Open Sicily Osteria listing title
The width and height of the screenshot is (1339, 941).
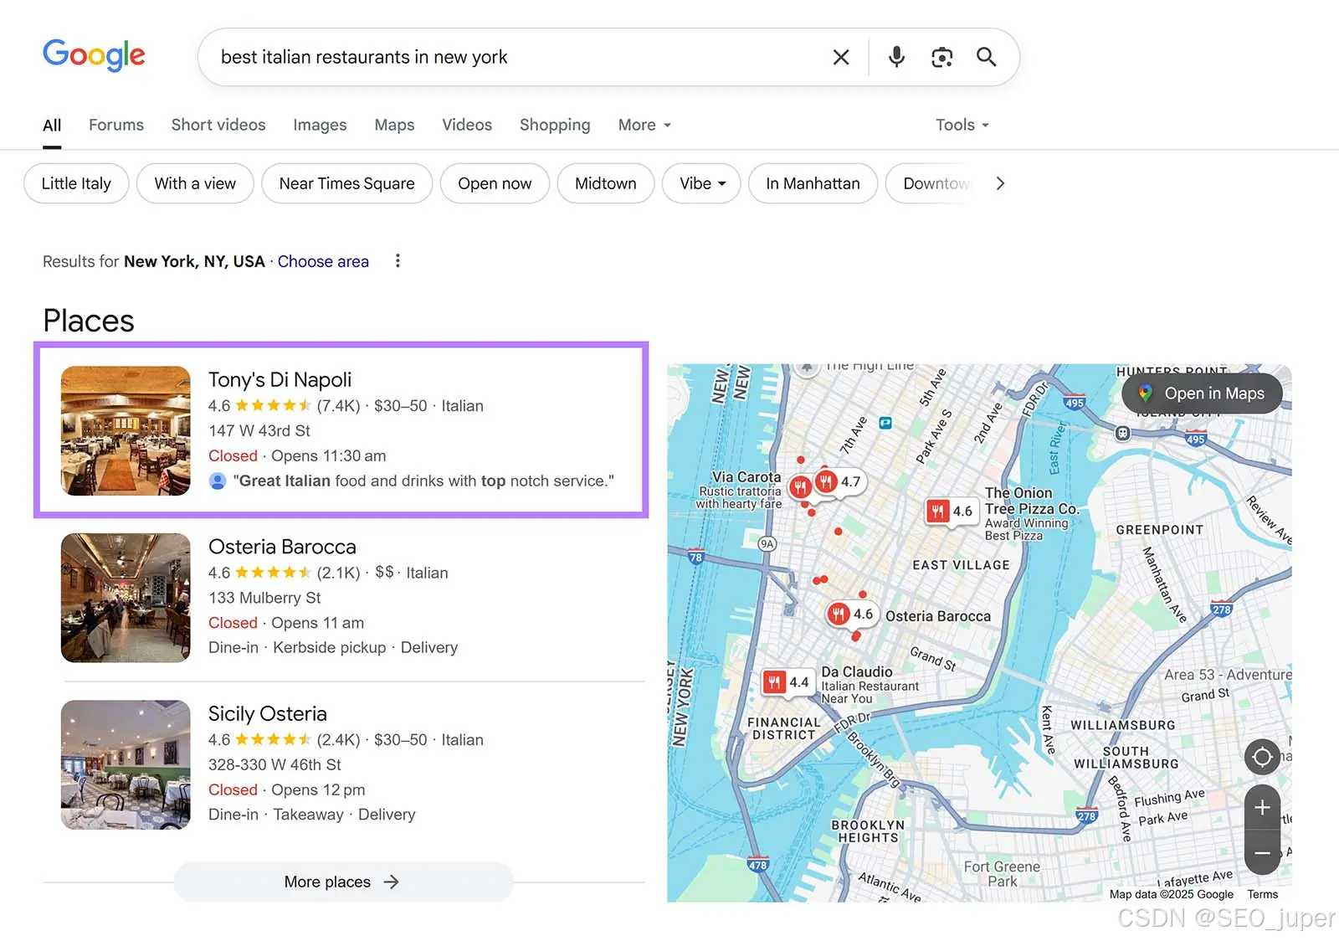coord(267,713)
